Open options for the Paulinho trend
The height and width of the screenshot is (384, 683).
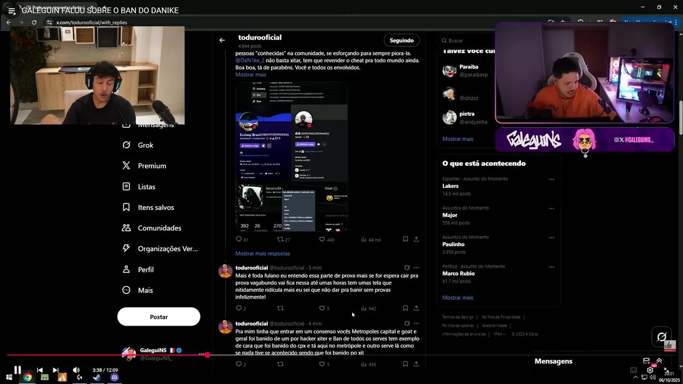coord(551,238)
